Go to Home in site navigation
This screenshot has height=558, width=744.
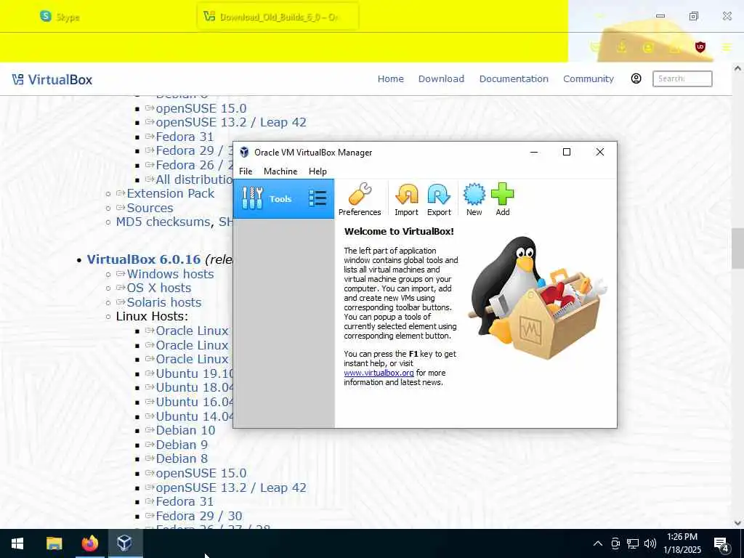tap(390, 78)
